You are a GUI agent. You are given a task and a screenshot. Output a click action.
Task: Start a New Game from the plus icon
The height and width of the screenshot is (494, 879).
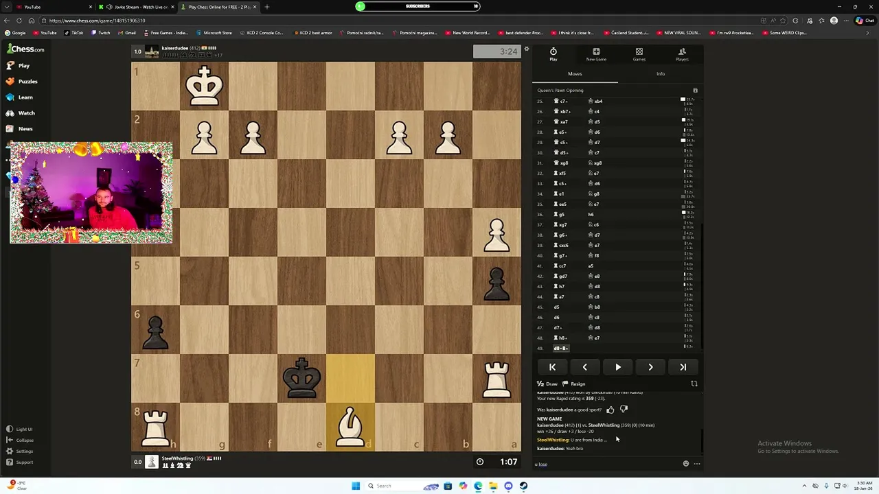coord(596,55)
